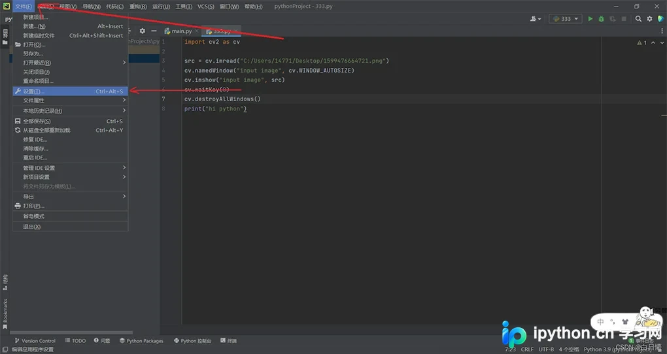667x354 pixels.
Task: Go to previous highlighted error arrow
Action: pyautogui.click(x=653, y=42)
